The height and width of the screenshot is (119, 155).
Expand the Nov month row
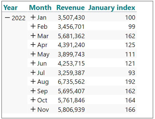coord(33,109)
